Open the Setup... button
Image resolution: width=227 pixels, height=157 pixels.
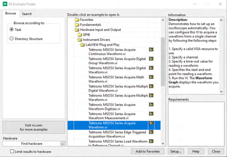pyautogui.click(x=176, y=151)
